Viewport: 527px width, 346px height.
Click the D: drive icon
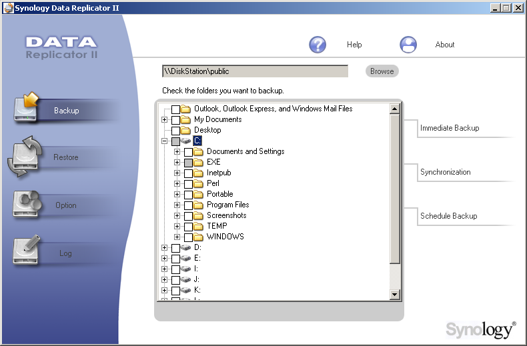coord(186,247)
